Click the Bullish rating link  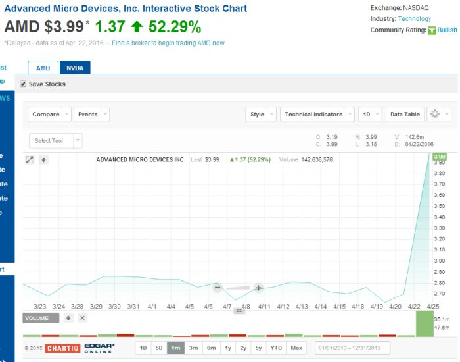pos(447,30)
